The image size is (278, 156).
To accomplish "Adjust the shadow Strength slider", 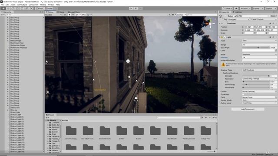I will tap(255, 76).
